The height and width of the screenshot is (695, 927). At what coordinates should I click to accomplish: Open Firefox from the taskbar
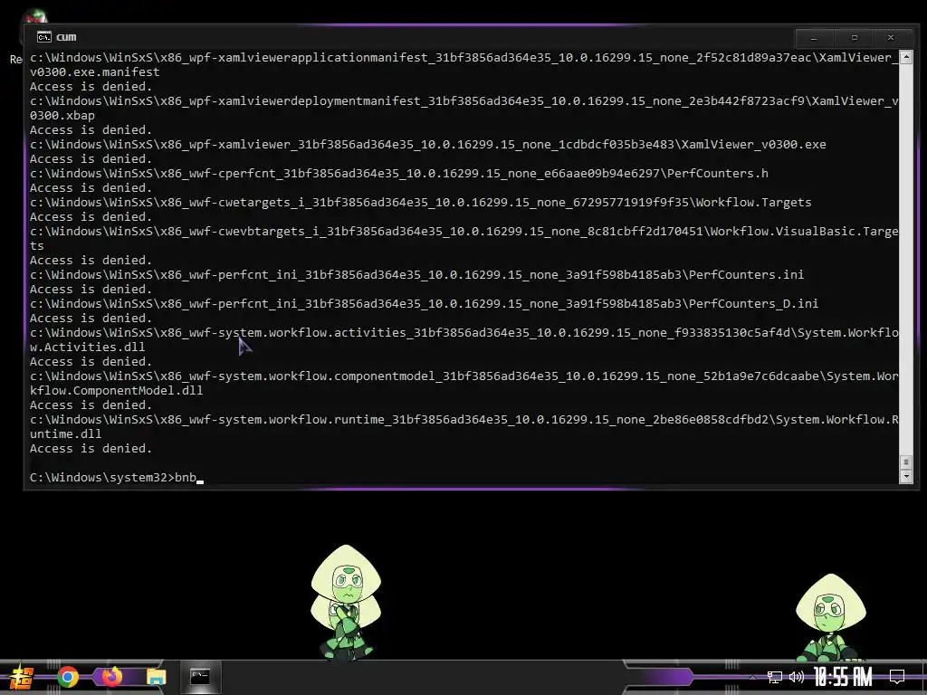(x=111, y=677)
